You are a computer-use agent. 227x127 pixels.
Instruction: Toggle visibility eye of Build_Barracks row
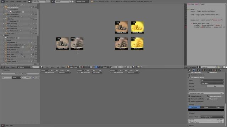pyautogui.click(x=31, y=49)
